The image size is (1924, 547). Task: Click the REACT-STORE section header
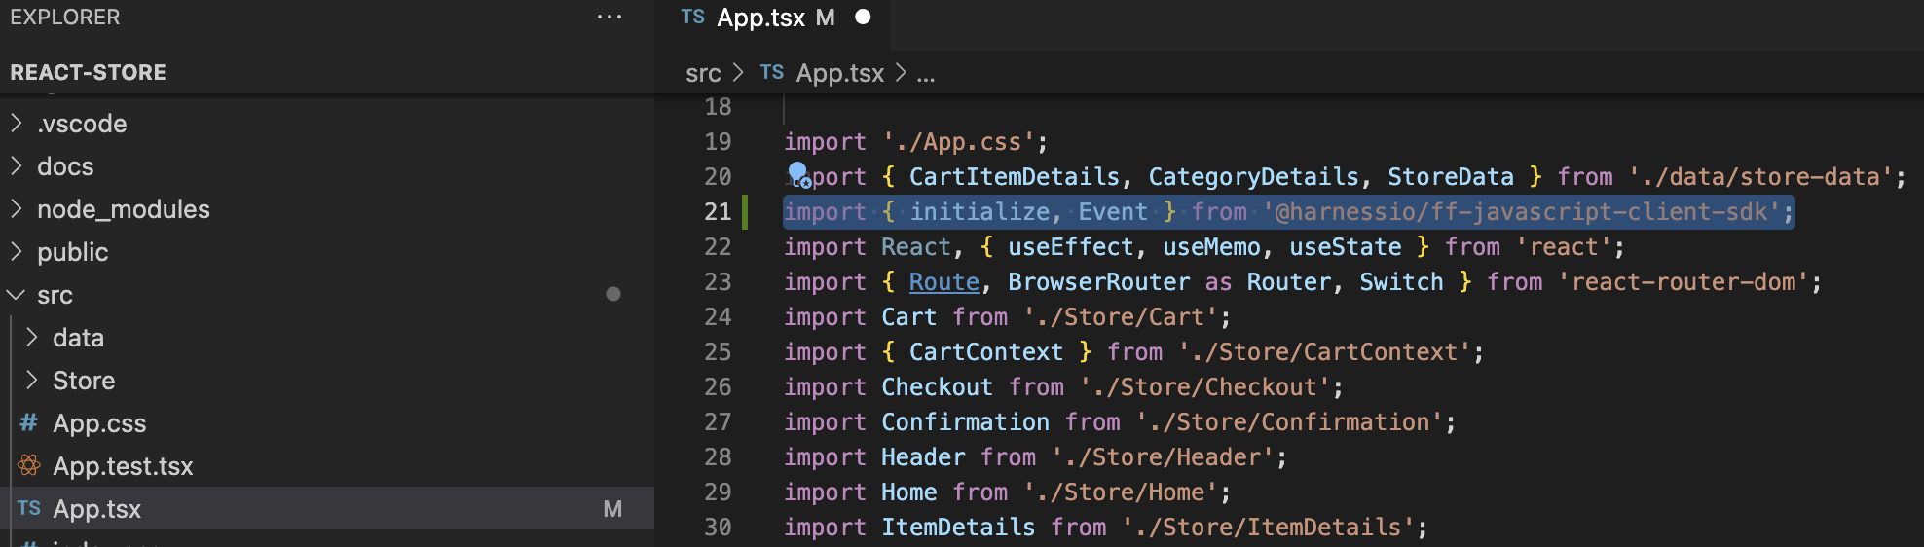click(89, 73)
